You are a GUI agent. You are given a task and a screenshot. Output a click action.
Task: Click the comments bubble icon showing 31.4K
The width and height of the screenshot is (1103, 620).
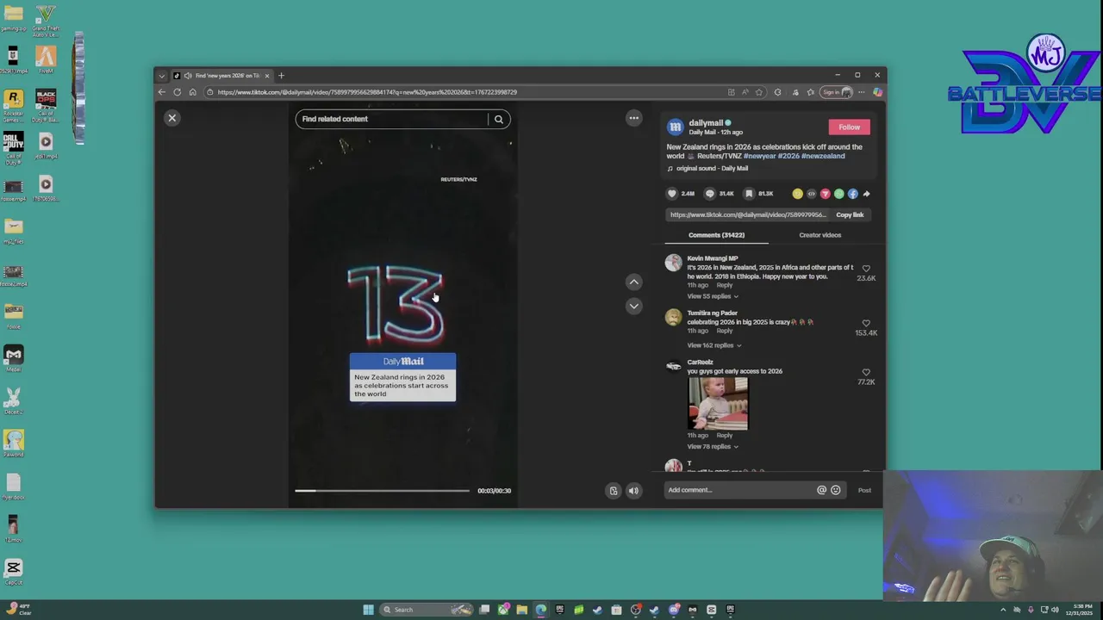710,194
